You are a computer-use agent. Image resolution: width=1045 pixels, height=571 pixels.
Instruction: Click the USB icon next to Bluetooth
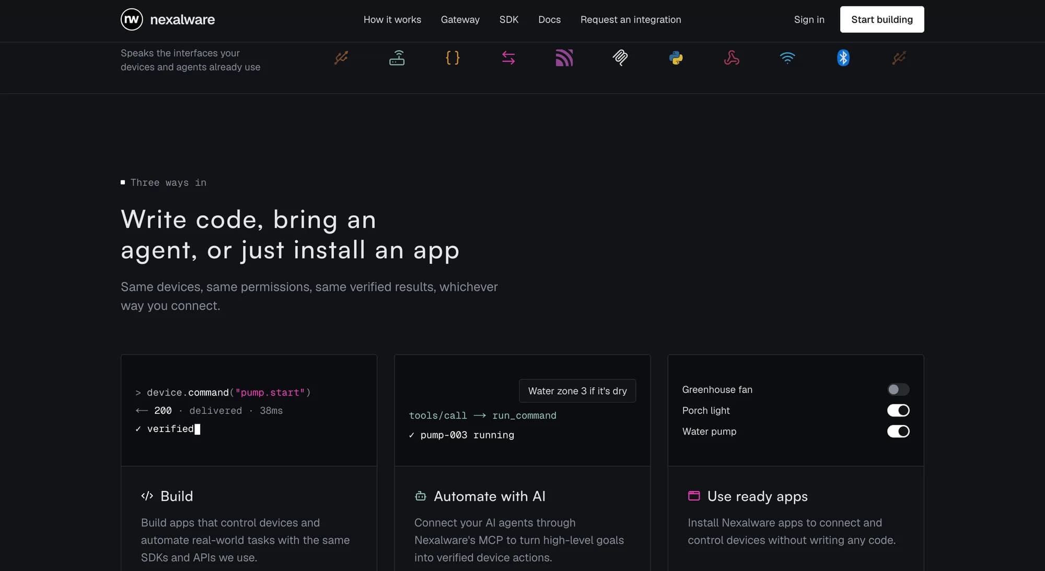[899, 57]
